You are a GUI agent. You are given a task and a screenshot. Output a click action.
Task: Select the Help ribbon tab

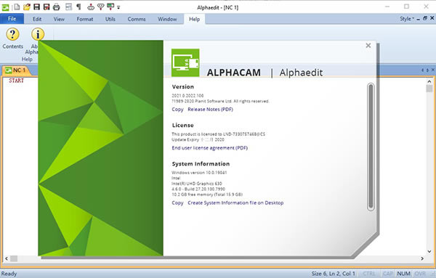tap(194, 19)
